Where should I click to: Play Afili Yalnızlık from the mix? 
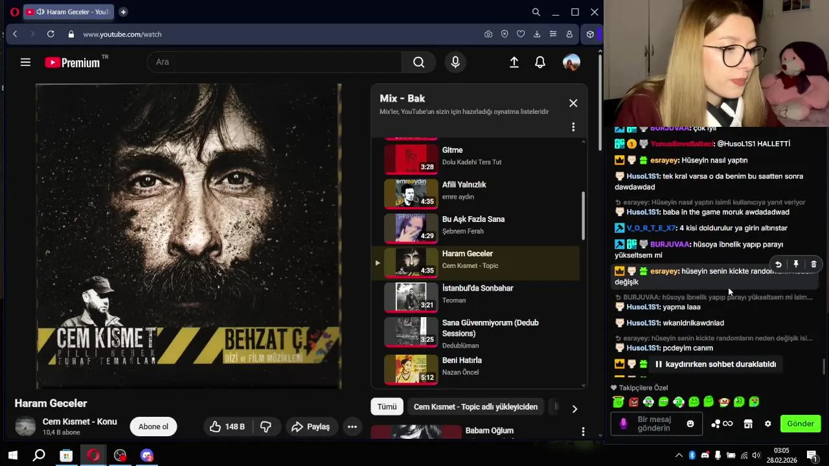(477, 193)
